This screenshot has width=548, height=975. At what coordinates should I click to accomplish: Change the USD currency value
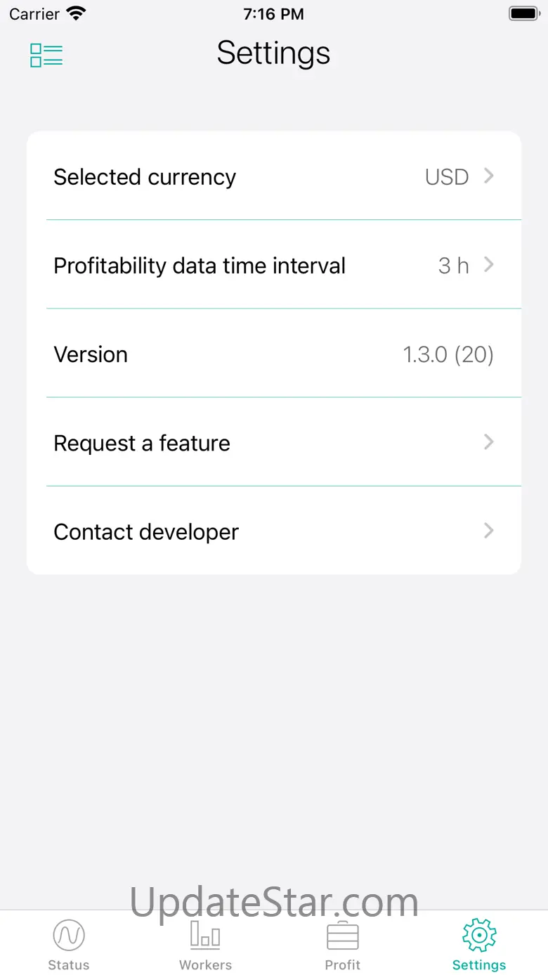[x=447, y=176]
